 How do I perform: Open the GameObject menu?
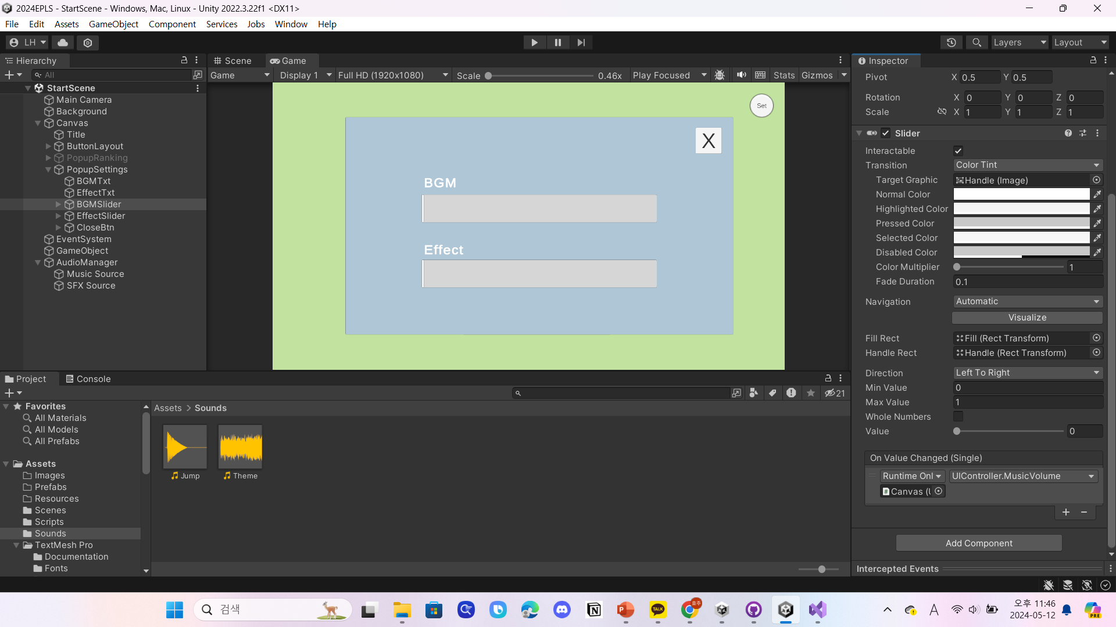tap(113, 24)
